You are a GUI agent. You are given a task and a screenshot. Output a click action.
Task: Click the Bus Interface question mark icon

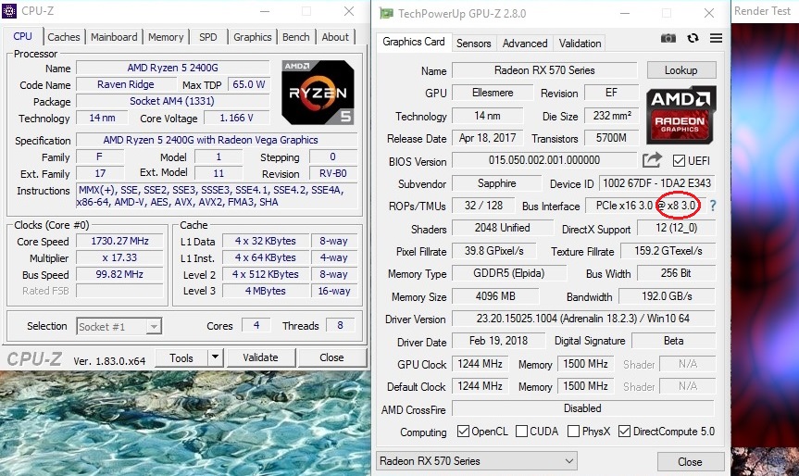coord(713,206)
